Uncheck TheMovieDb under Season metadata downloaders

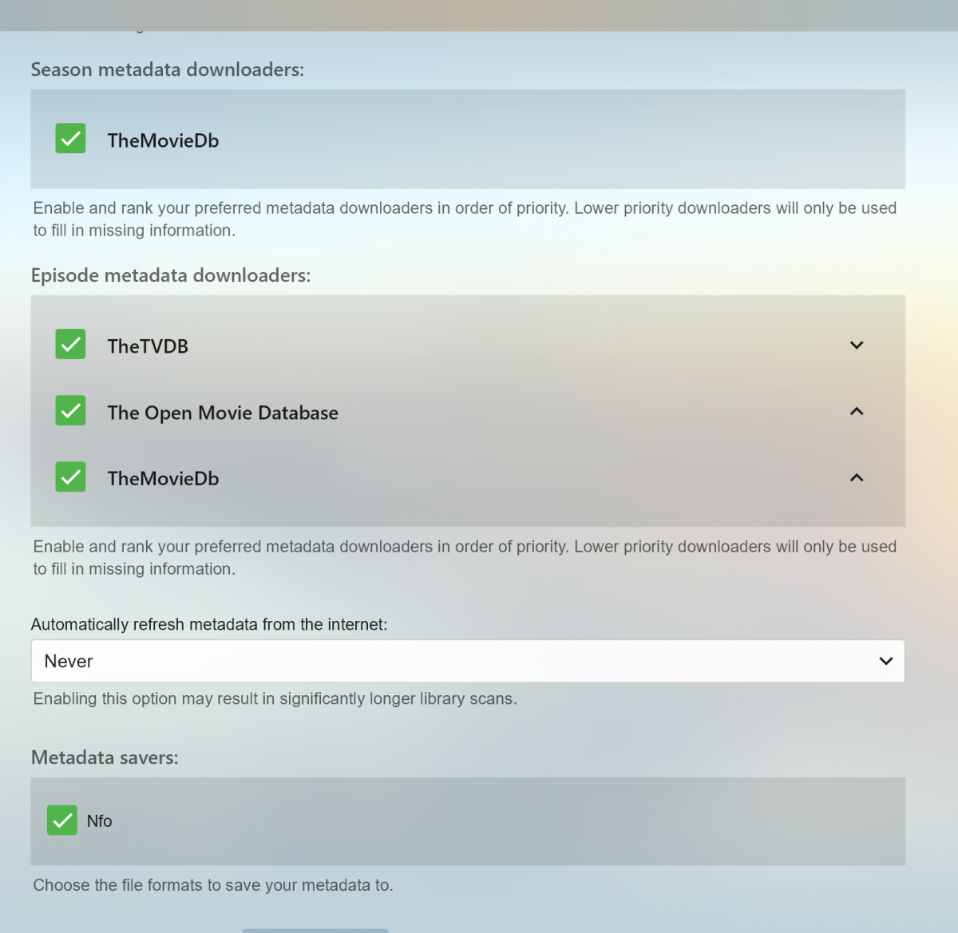[x=70, y=139]
